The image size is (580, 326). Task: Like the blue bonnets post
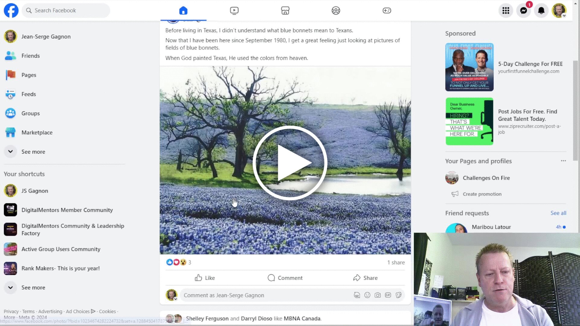pyautogui.click(x=205, y=278)
